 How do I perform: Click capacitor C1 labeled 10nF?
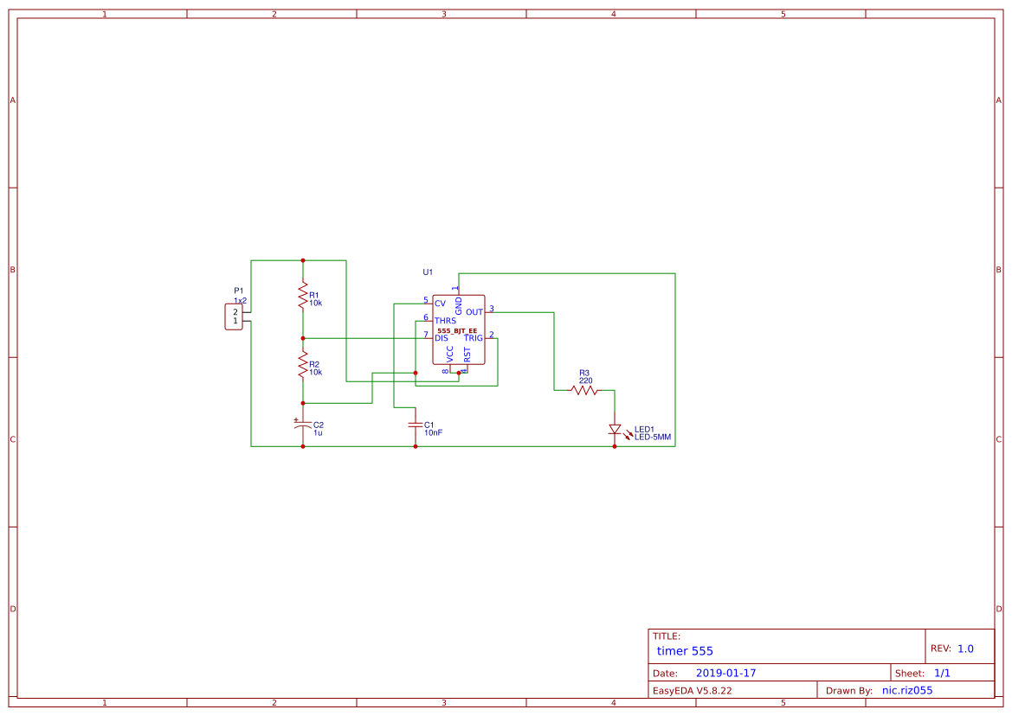pyautogui.click(x=415, y=426)
